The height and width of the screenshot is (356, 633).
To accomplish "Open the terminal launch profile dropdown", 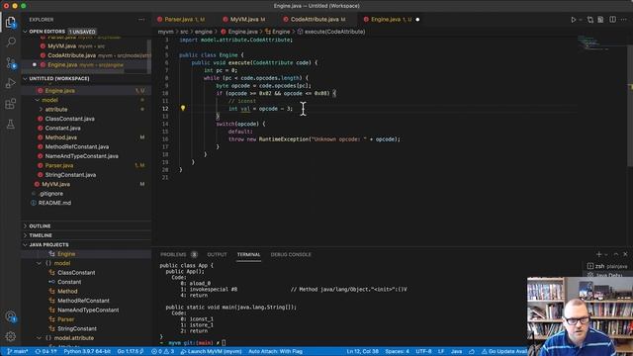I will tap(606, 255).
